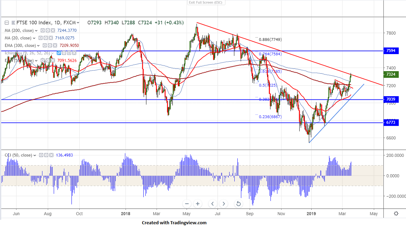
Task: Remove the MA (200, close) indicator
Action: [53, 30]
